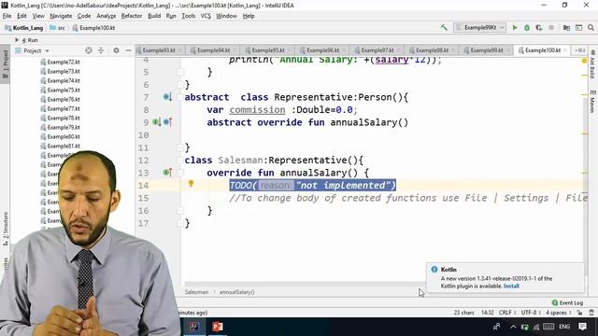This screenshot has width=598, height=336.
Task: Expand the Run panel arrow
Action: [17, 39]
